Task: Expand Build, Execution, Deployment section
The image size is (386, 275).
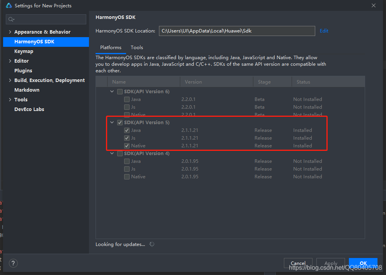Action: (x=10, y=80)
